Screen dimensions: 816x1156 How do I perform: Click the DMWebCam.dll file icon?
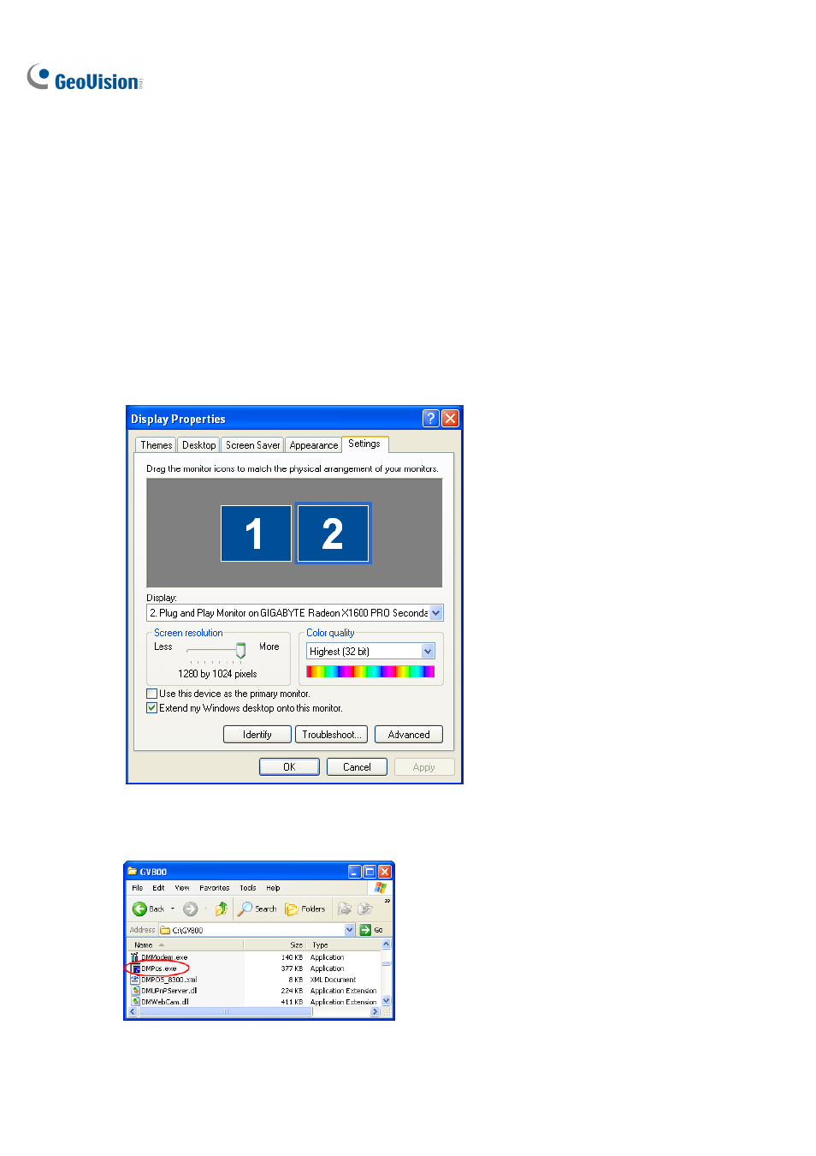[135, 1001]
